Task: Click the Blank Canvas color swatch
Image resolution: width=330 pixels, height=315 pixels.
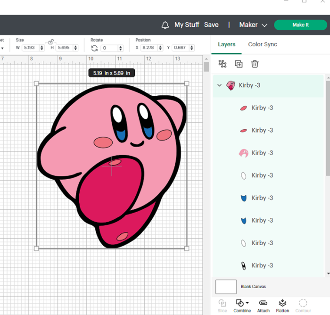Action: point(226,287)
